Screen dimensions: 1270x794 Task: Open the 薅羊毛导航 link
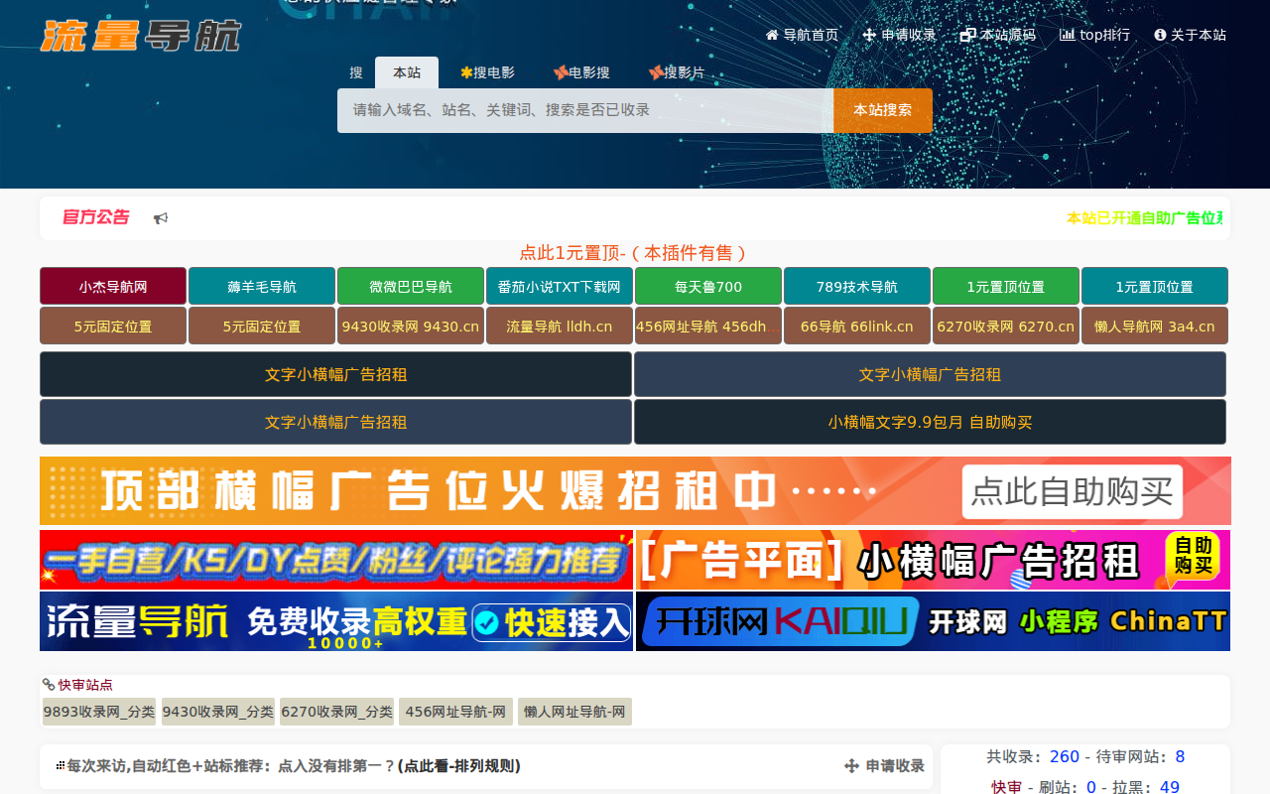[261, 285]
